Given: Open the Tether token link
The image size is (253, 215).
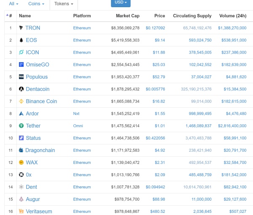Looking at the screenshot, I should click(33, 125).
